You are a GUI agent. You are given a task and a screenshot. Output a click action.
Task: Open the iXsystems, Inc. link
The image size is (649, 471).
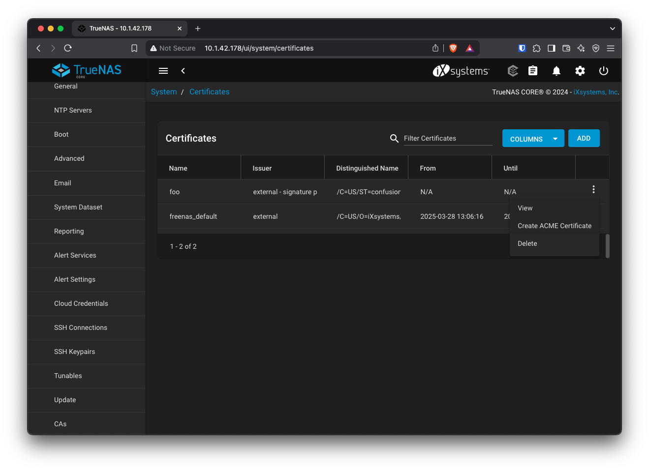(596, 92)
